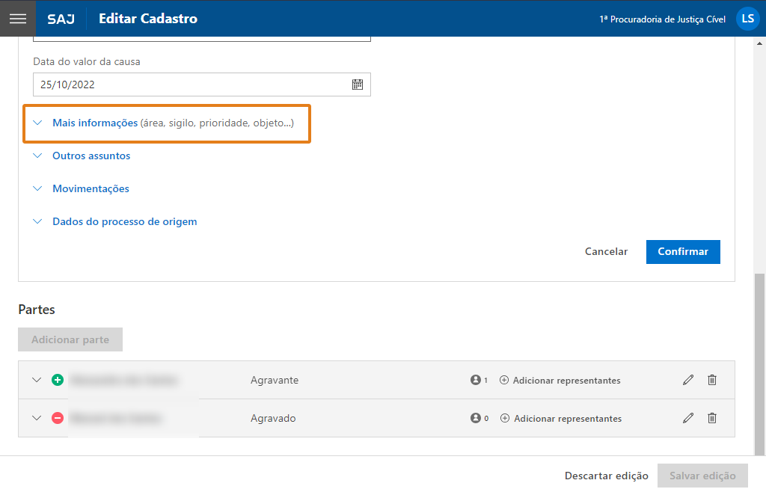The height and width of the screenshot is (495, 766).
Task: Click the LS user profile avatar
Action: click(x=747, y=19)
